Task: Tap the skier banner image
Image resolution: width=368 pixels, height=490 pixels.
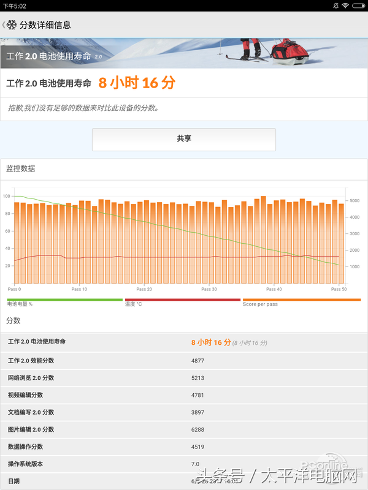Action: click(x=183, y=53)
